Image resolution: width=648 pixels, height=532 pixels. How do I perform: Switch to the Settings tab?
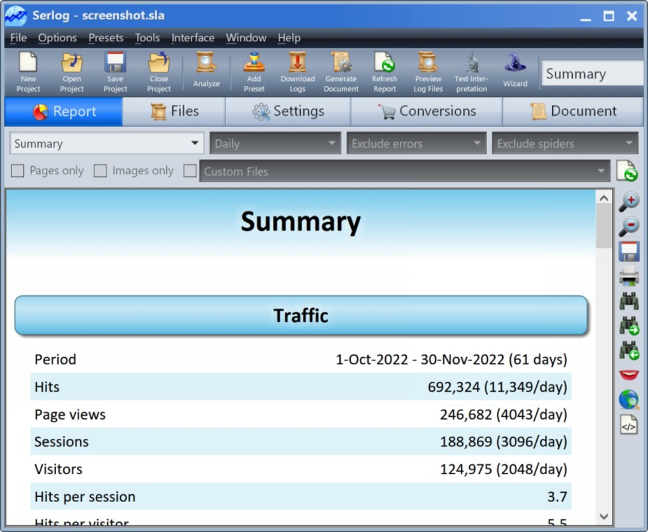pyautogui.click(x=288, y=112)
